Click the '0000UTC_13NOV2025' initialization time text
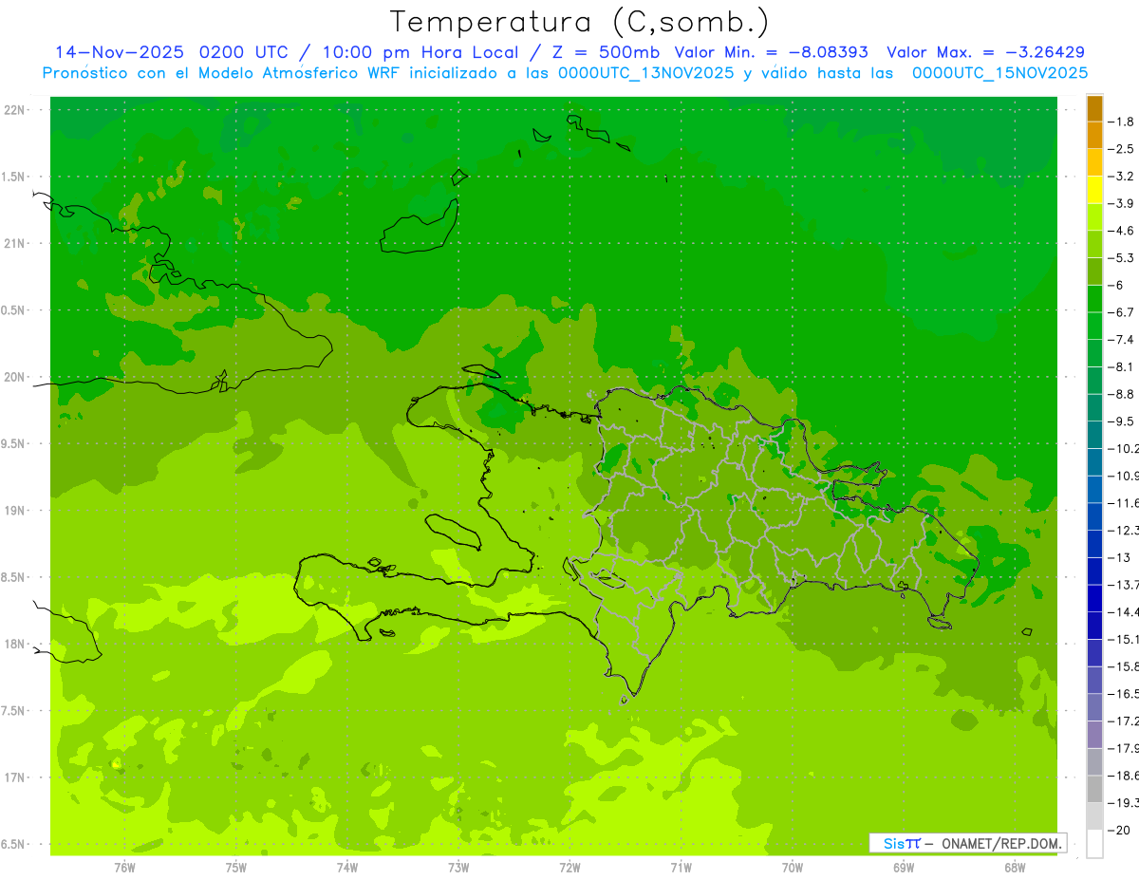The width and height of the screenshot is (1139, 880). (644, 73)
